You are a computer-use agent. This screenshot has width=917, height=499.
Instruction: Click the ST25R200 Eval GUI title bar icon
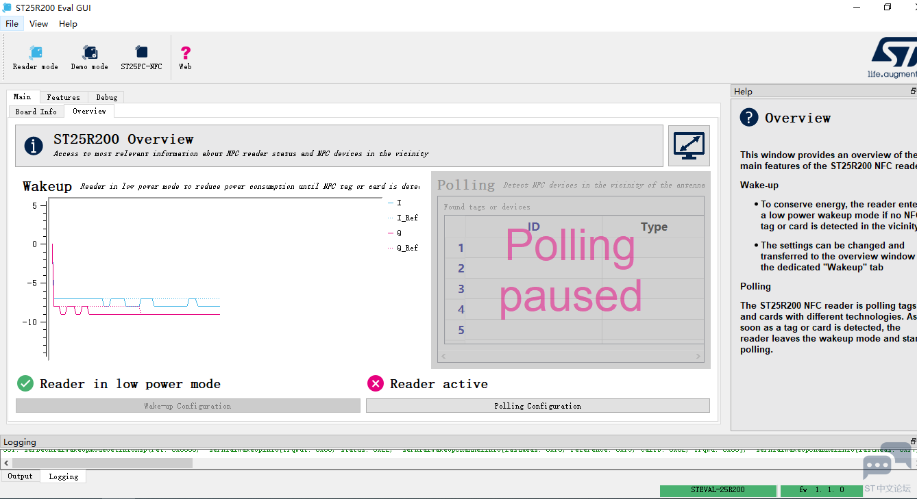click(x=8, y=8)
